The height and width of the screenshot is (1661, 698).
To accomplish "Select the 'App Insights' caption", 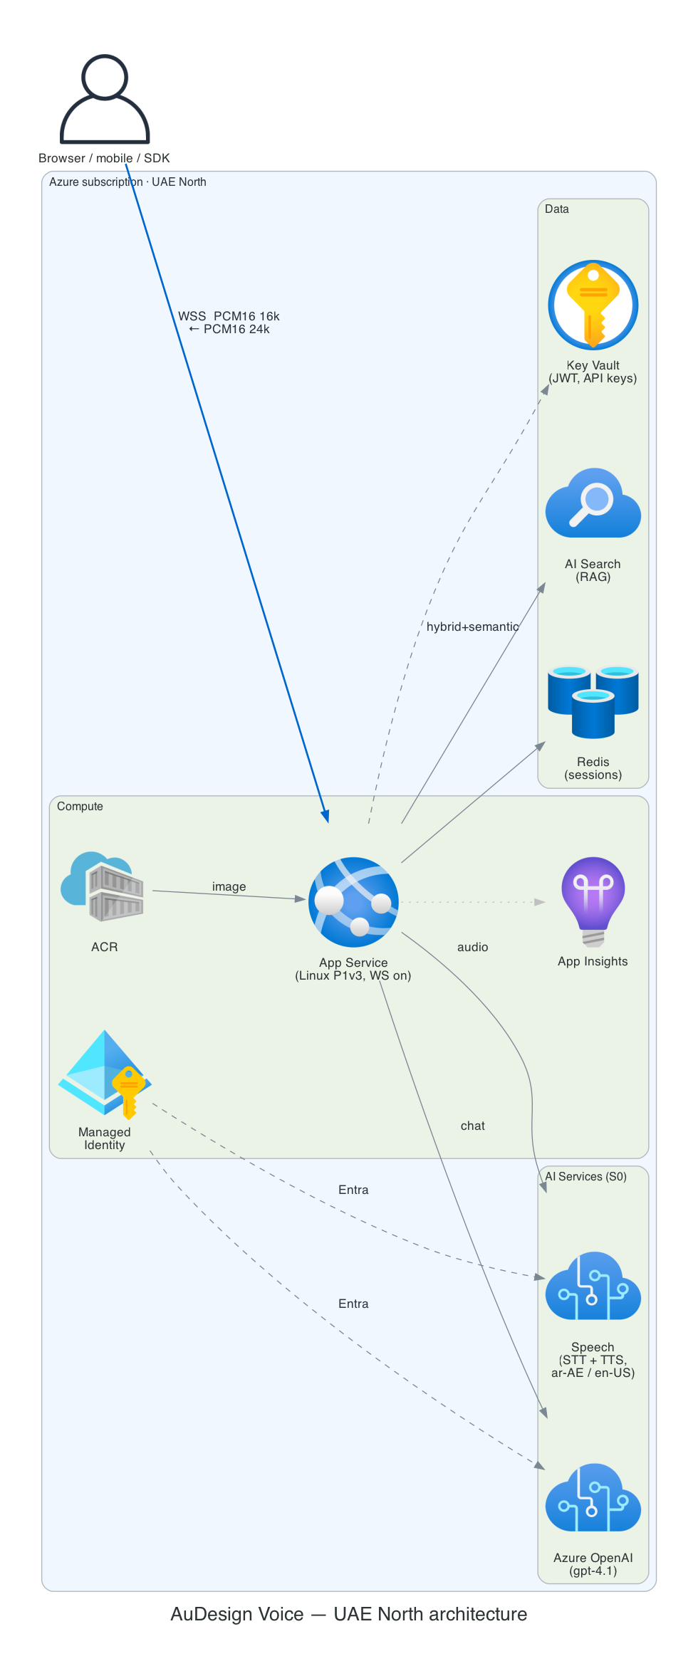I will 593,961.
